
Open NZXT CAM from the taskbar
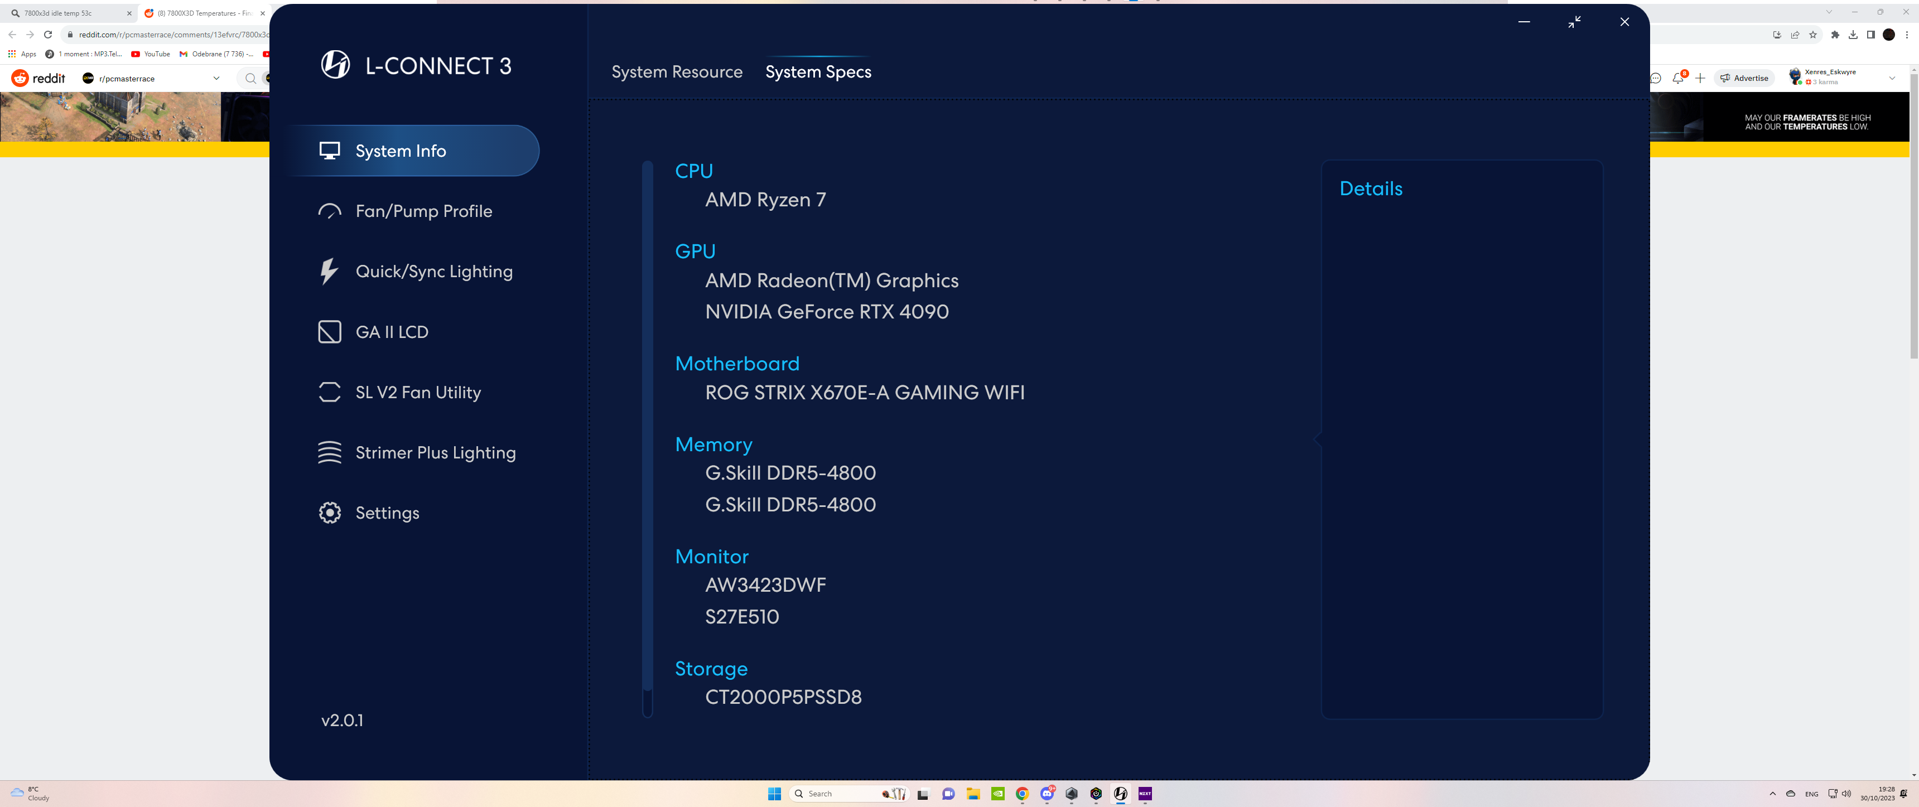[x=1145, y=794]
